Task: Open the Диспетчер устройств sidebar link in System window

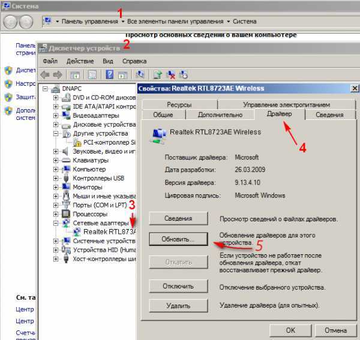Action: click(26, 70)
